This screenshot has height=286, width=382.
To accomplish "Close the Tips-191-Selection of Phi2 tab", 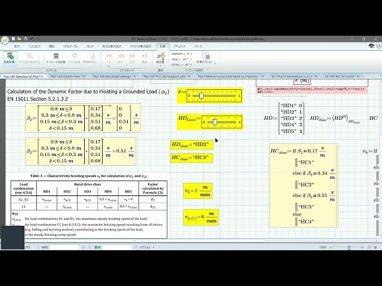I will 42,76.
